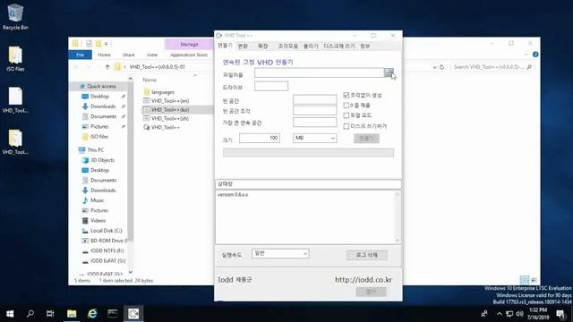Select IODD NTFS (F:) drive in sidebar
573x322 pixels.
107,250
